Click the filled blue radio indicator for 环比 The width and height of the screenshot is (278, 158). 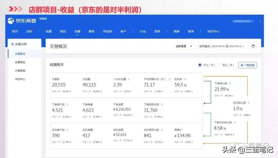coord(200,65)
